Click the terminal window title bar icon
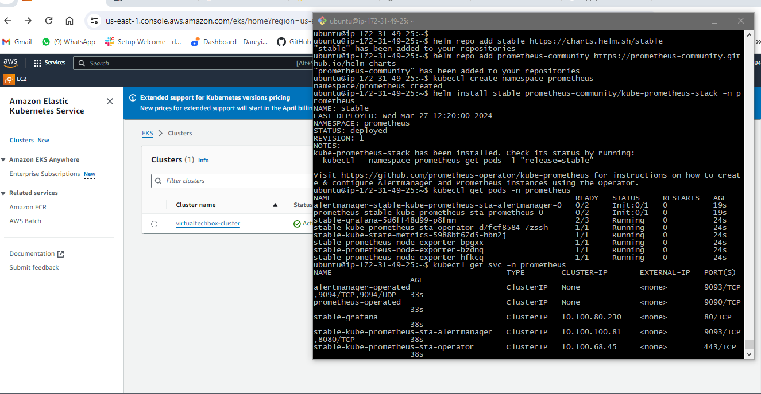761x394 pixels. pos(322,21)
